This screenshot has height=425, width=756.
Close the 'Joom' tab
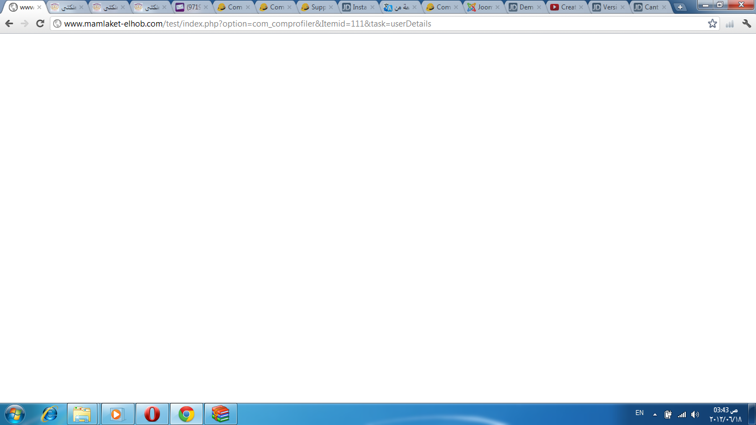pos(497,7)
